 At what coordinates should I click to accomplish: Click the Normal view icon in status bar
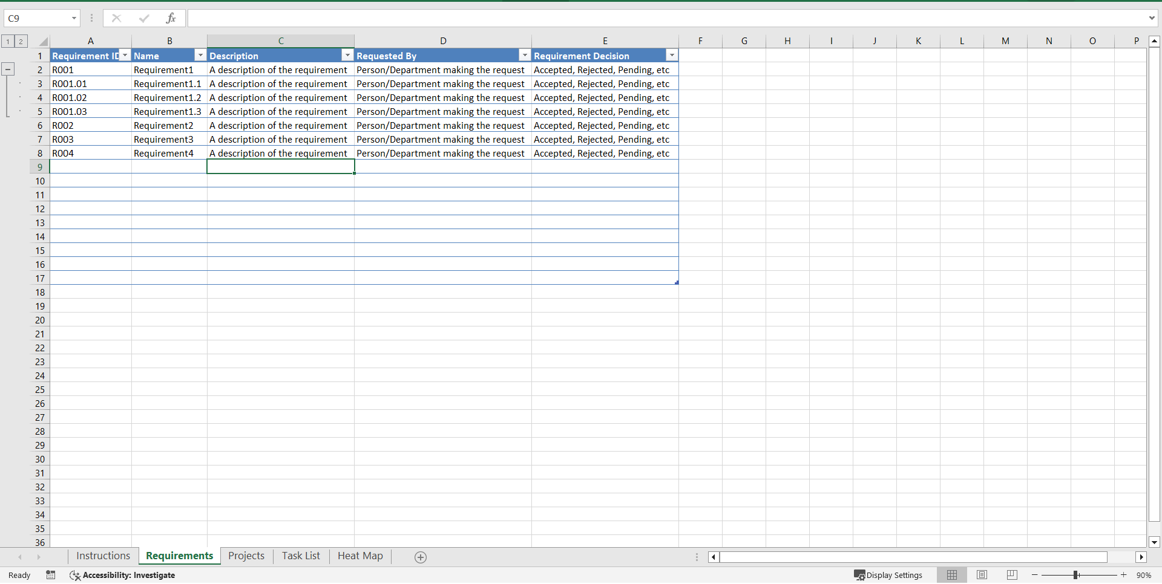tap(952, 575)
